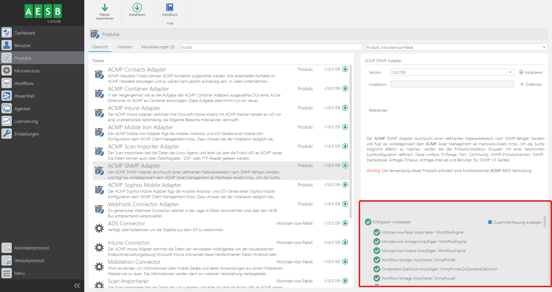Select the ACMP SNMP Adapter row title
The height and width of the screenshot is (292, 552).
pyautogui.click(x=134, y=166)
